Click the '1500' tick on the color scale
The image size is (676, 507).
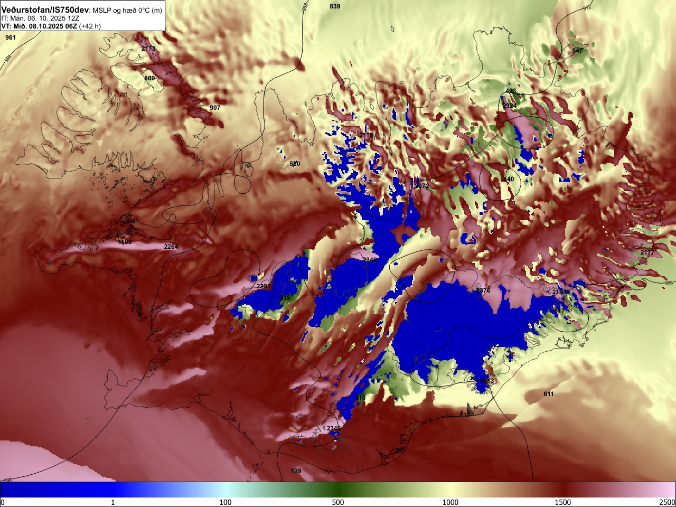click(x=563, y=502)
